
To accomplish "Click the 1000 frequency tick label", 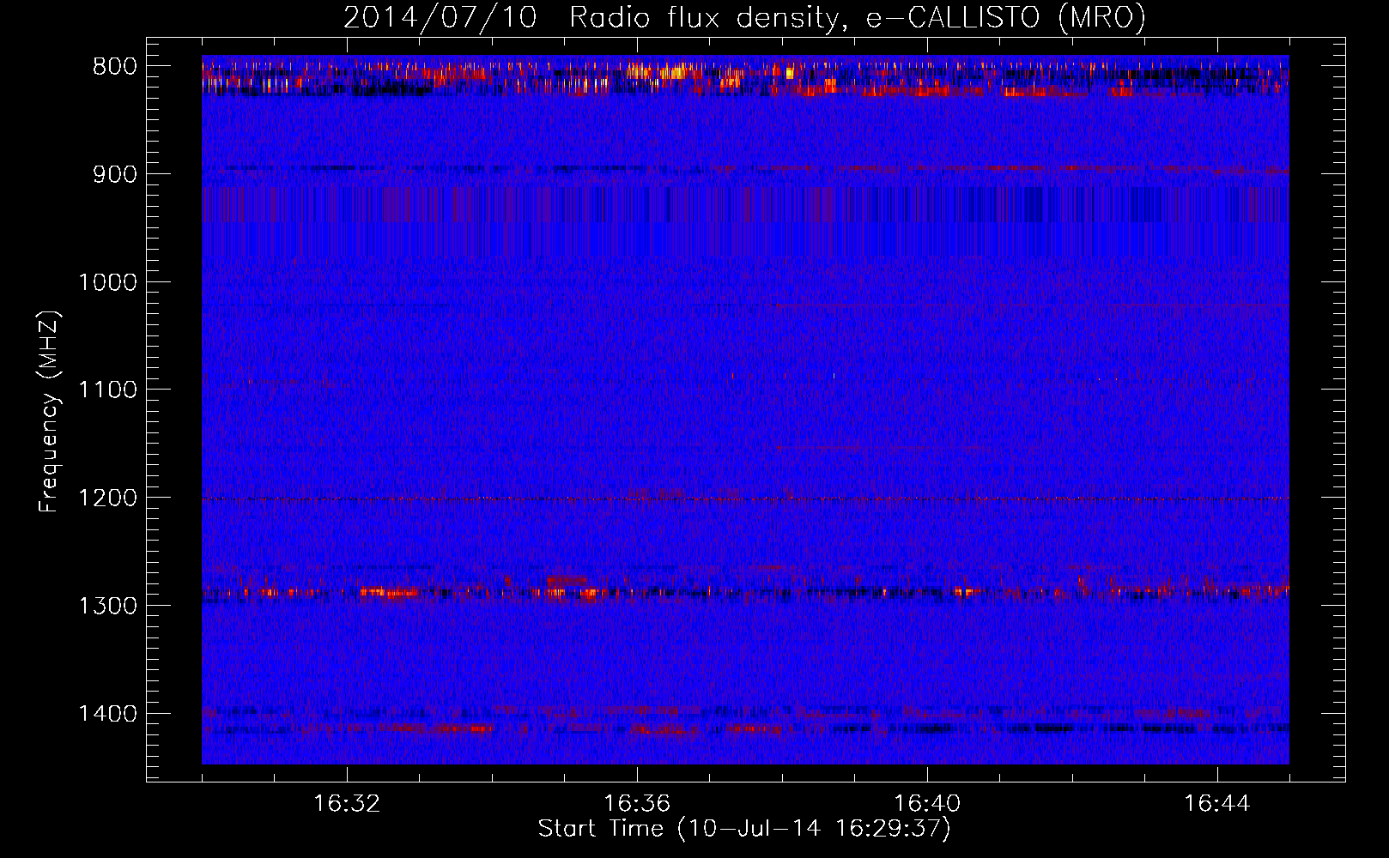I will pyautogui.click(x=107, y=282).
